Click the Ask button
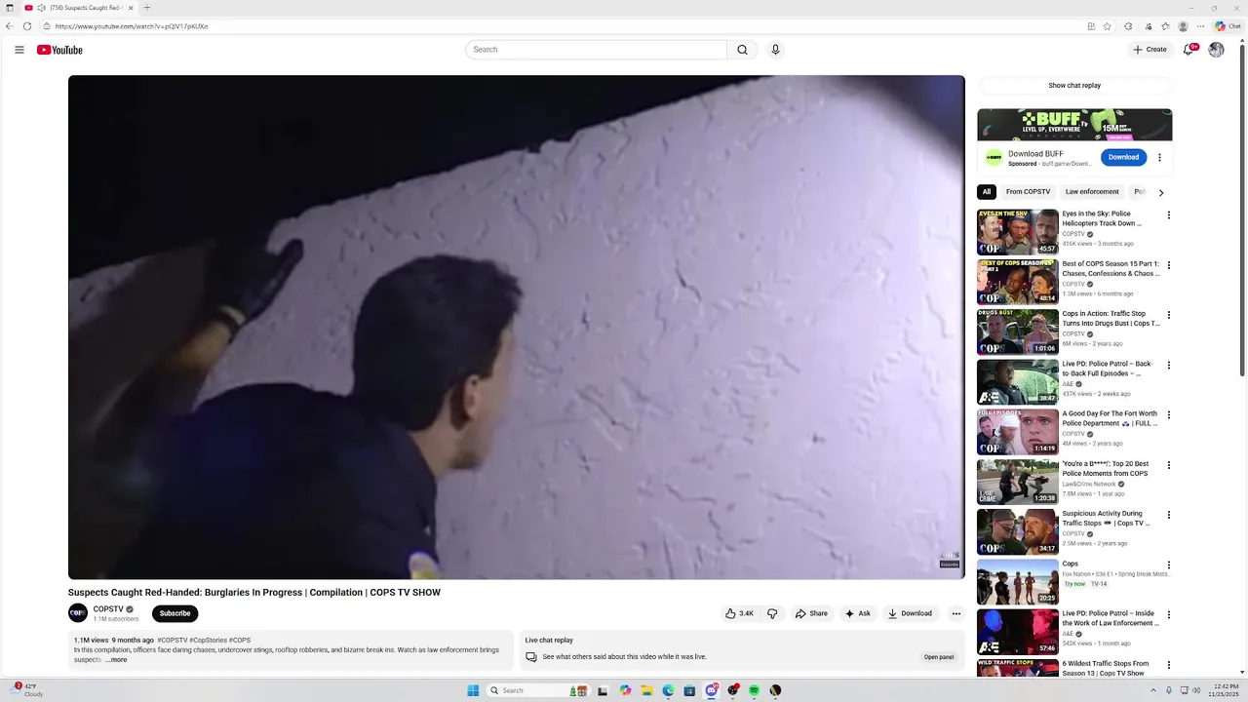Screen dimensions: 1248x702 click(x=858, y=613)
